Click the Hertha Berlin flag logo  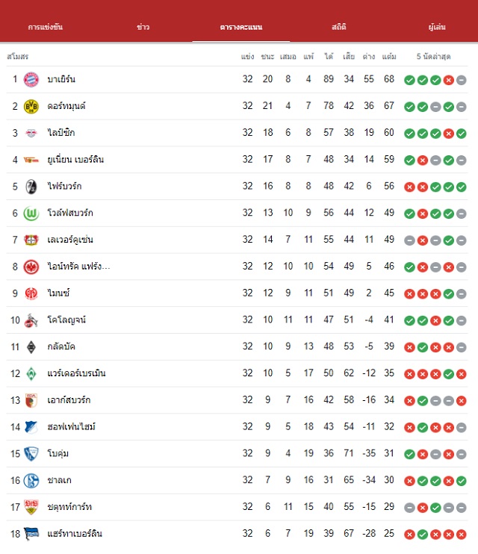(31, 534)
